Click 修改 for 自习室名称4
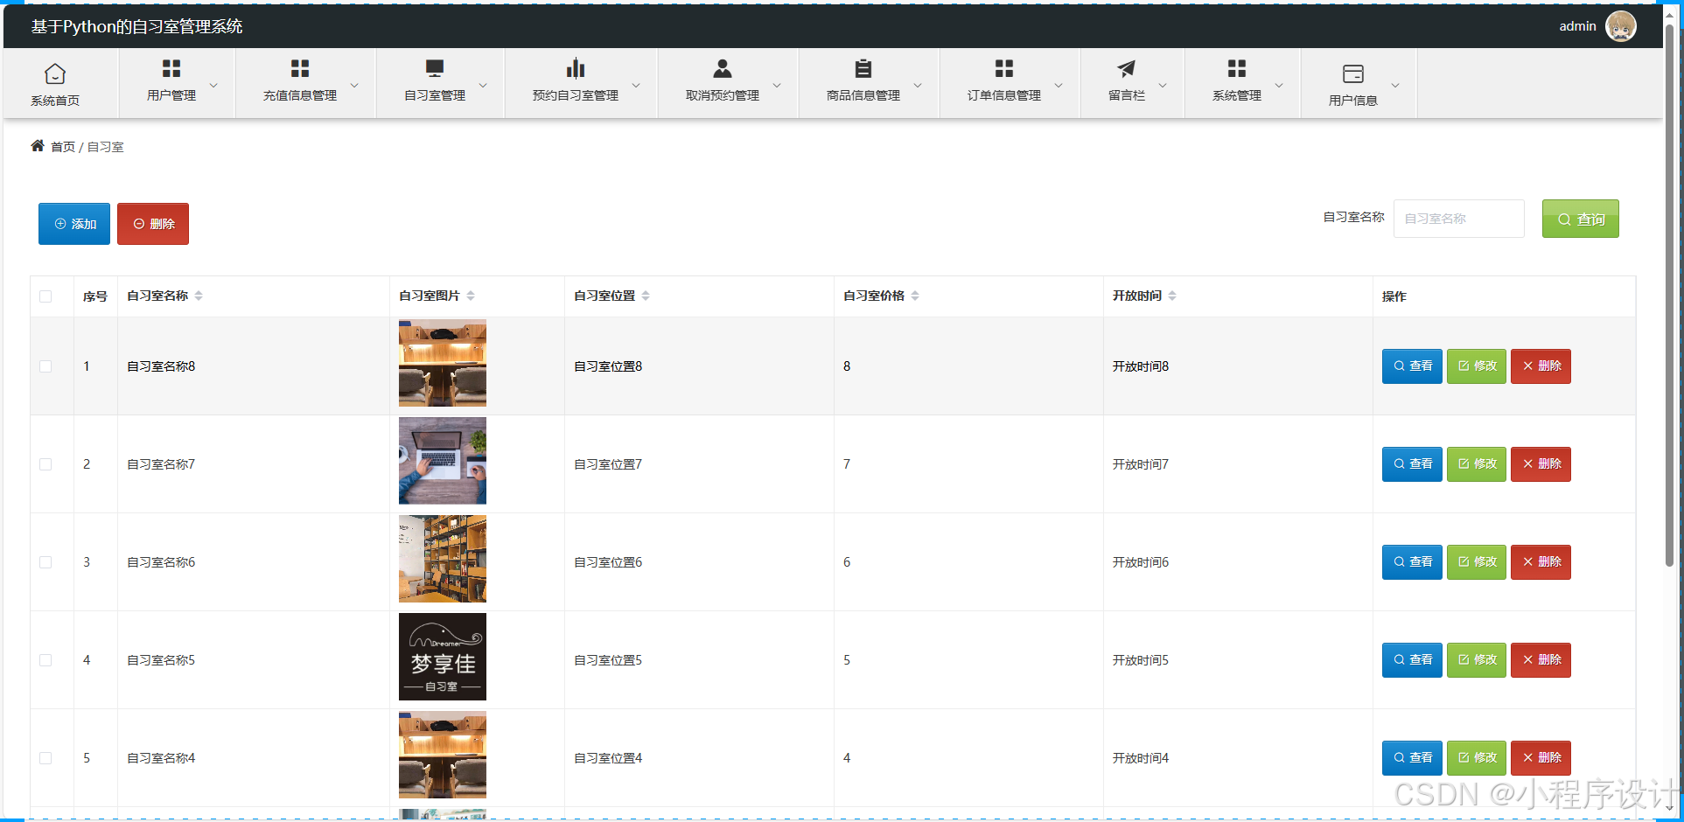The image size is (1684, 822). 1477,758
